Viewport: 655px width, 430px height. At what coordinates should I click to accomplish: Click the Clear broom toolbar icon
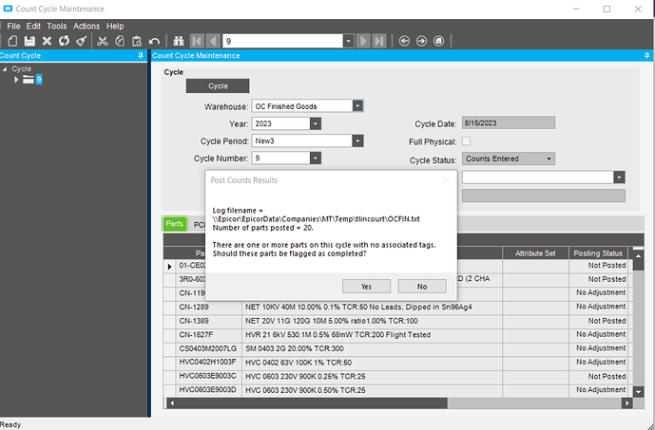pyautogui.click(x=82, y=41)
